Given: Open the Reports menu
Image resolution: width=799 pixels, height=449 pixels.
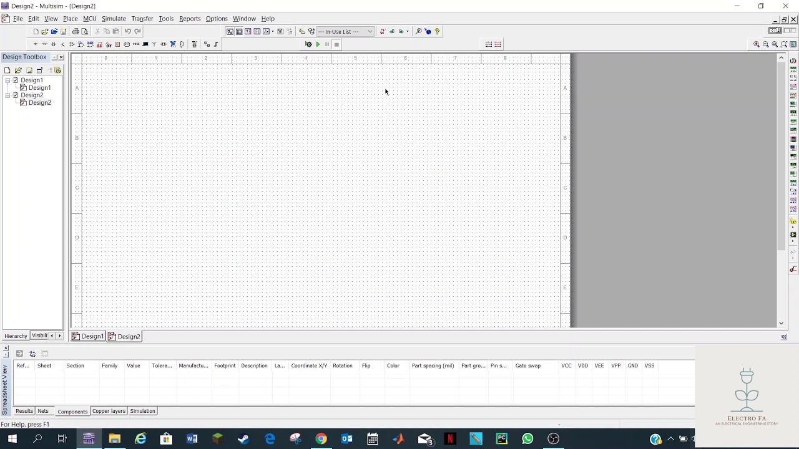Looking at the screenshot, I should point(190,19).
